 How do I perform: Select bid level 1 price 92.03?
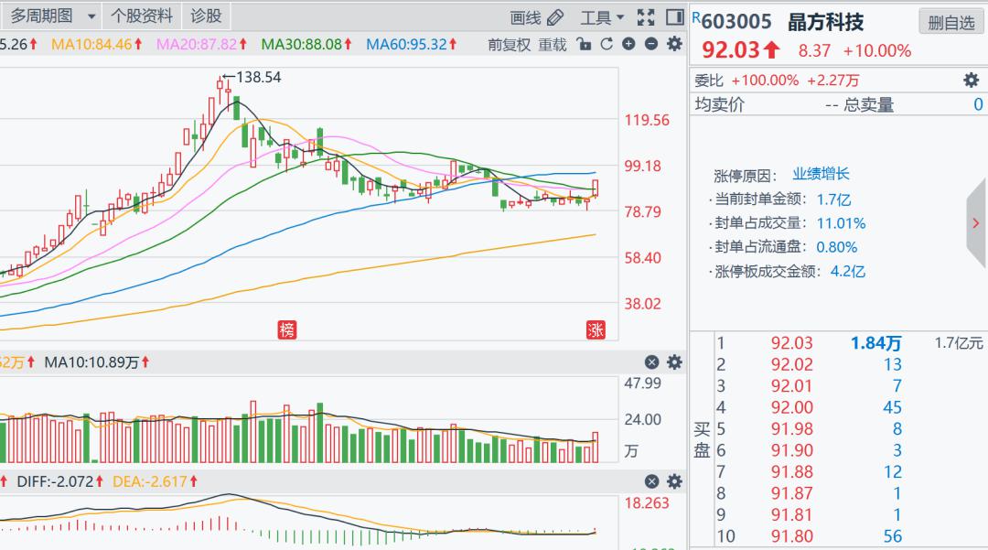click(792, 343)
